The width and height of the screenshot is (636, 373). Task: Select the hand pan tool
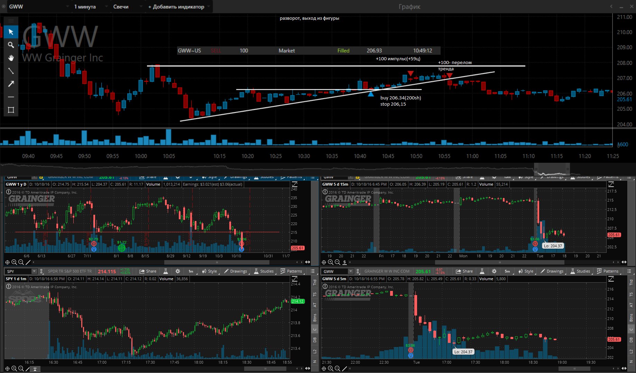point(11,58)
